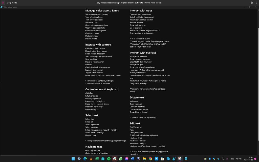Launch Microsoft Excel from the taskbar
259x162 pixels.
click(x=97, y=159)
